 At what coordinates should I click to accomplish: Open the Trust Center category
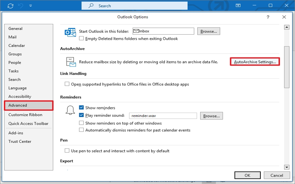click(x=29, y=141)
